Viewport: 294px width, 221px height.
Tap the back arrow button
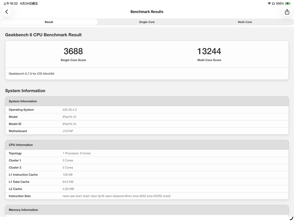pos(7,12)
